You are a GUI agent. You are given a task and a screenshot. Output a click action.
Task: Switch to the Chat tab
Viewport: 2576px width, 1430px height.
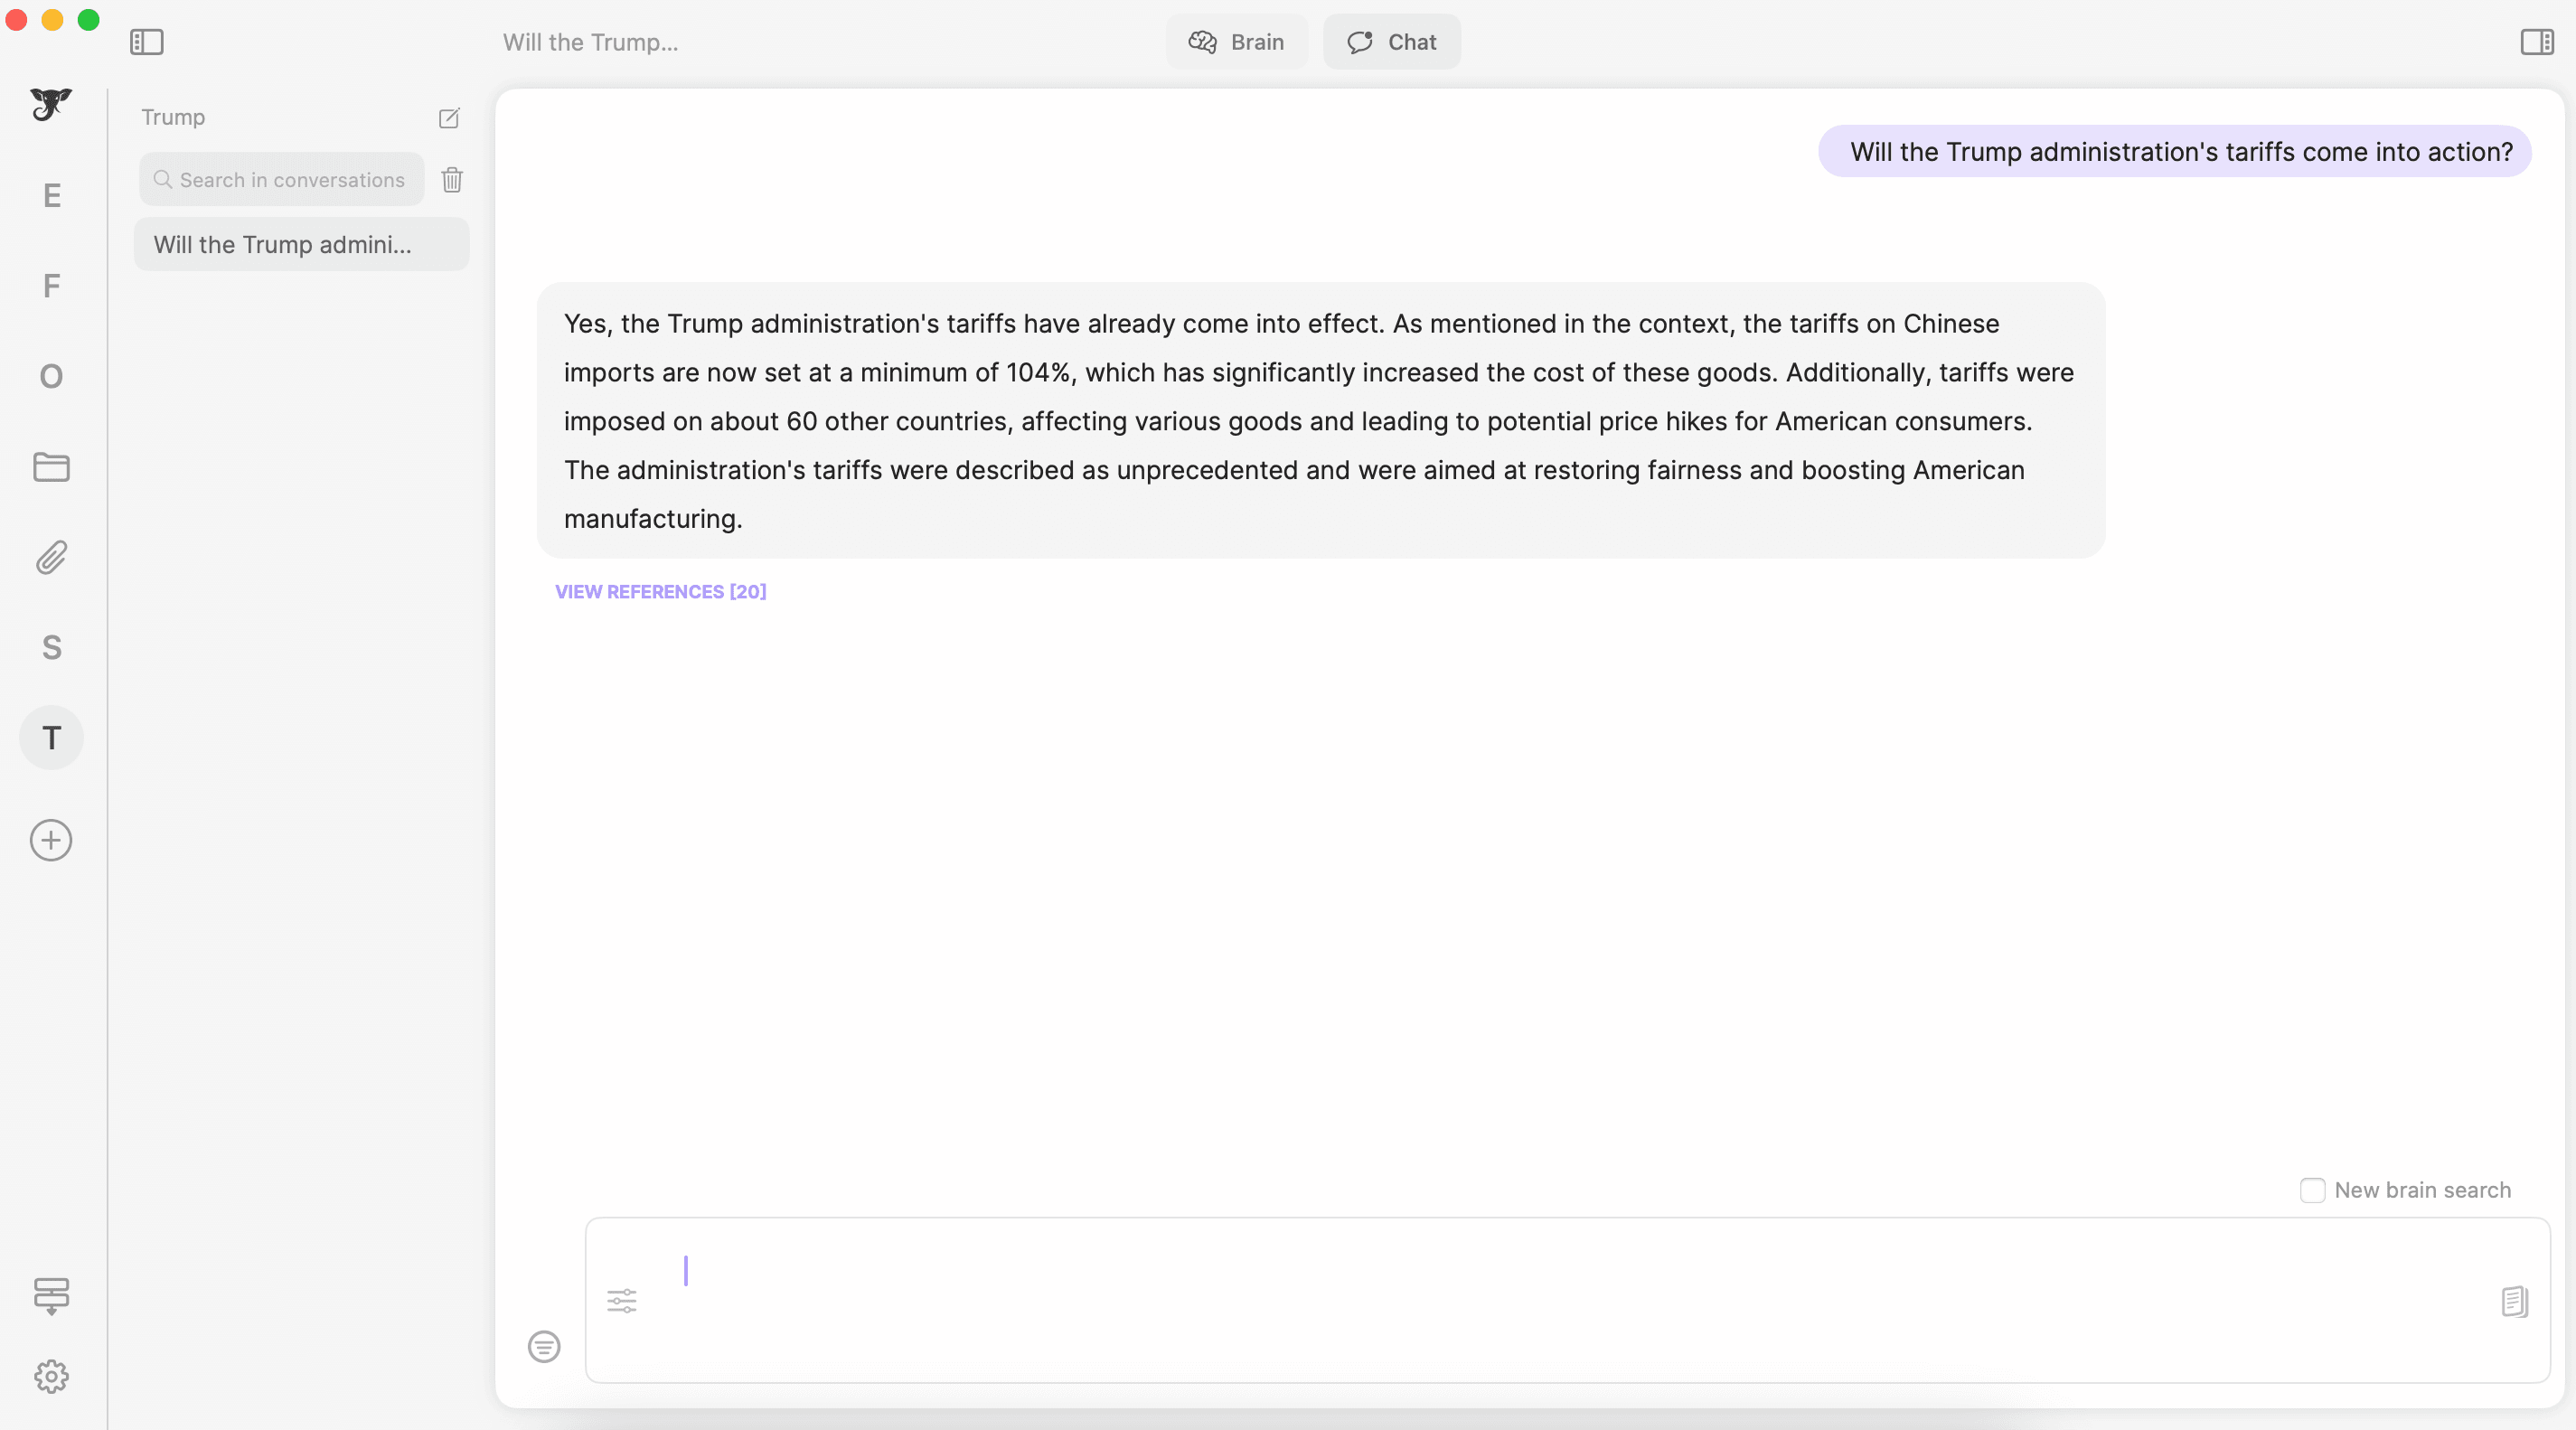click(x=1391, y=42)
